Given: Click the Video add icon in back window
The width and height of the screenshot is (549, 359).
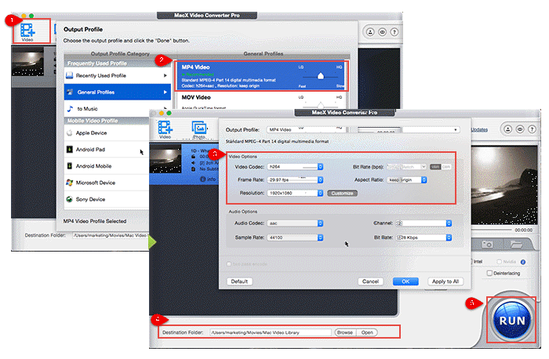Looking at the screenshot, I should click(28, 29).
